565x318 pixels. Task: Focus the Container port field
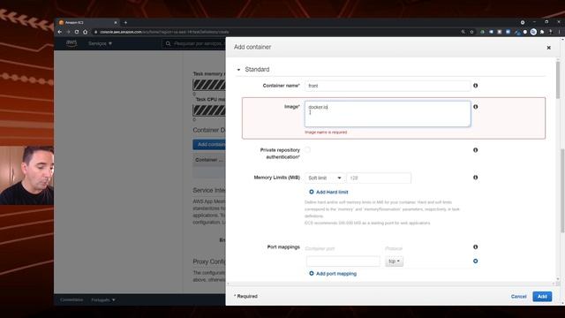[343, 261]
